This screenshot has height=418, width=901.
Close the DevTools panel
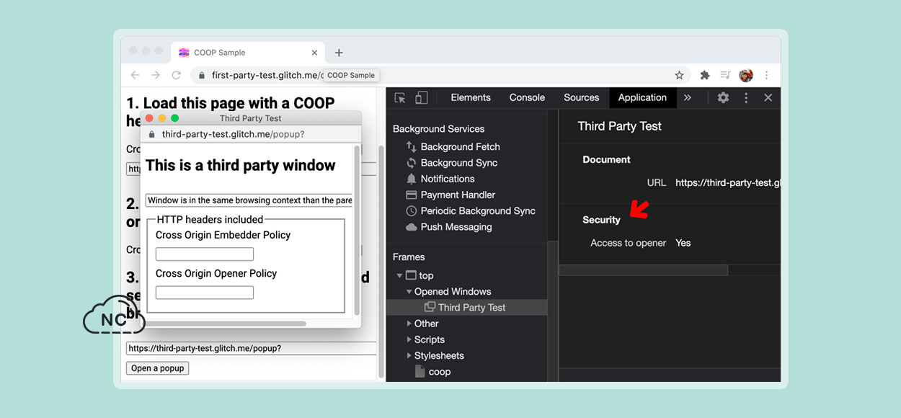768,98
